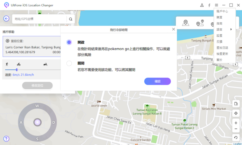This screenshot has width=242, height=145.
Task: Select the 開啟 radio option
Action: point(69,42)
